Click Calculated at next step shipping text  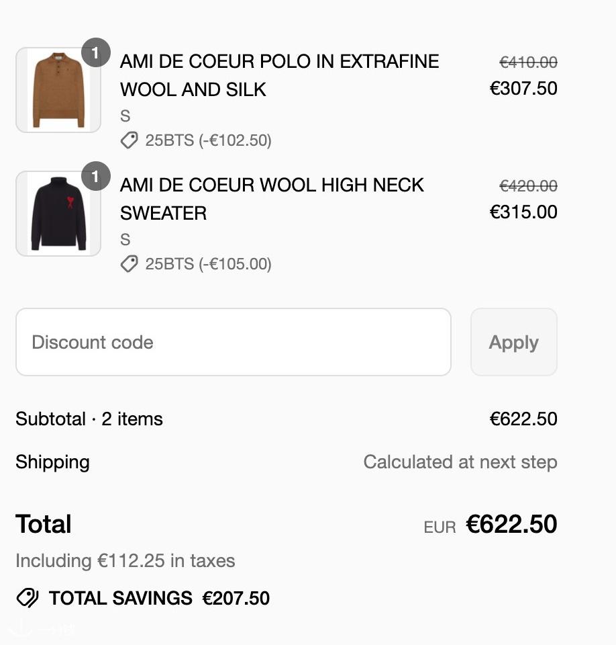pyautogui.click(x=460, y=462)
